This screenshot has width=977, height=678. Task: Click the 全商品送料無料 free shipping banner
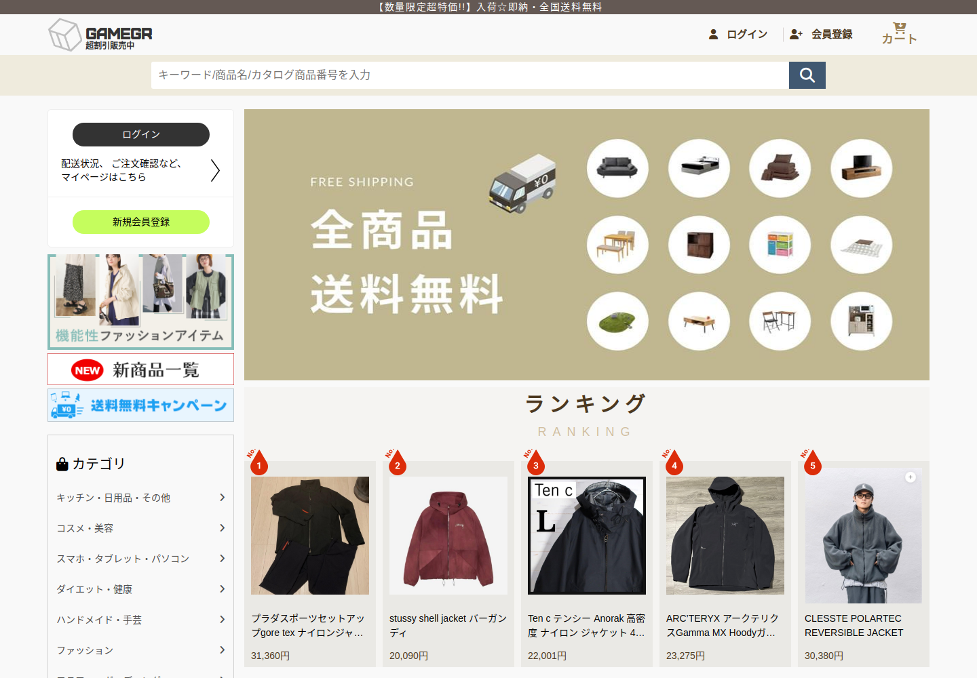pyautogui.click(x=587, y=245)
